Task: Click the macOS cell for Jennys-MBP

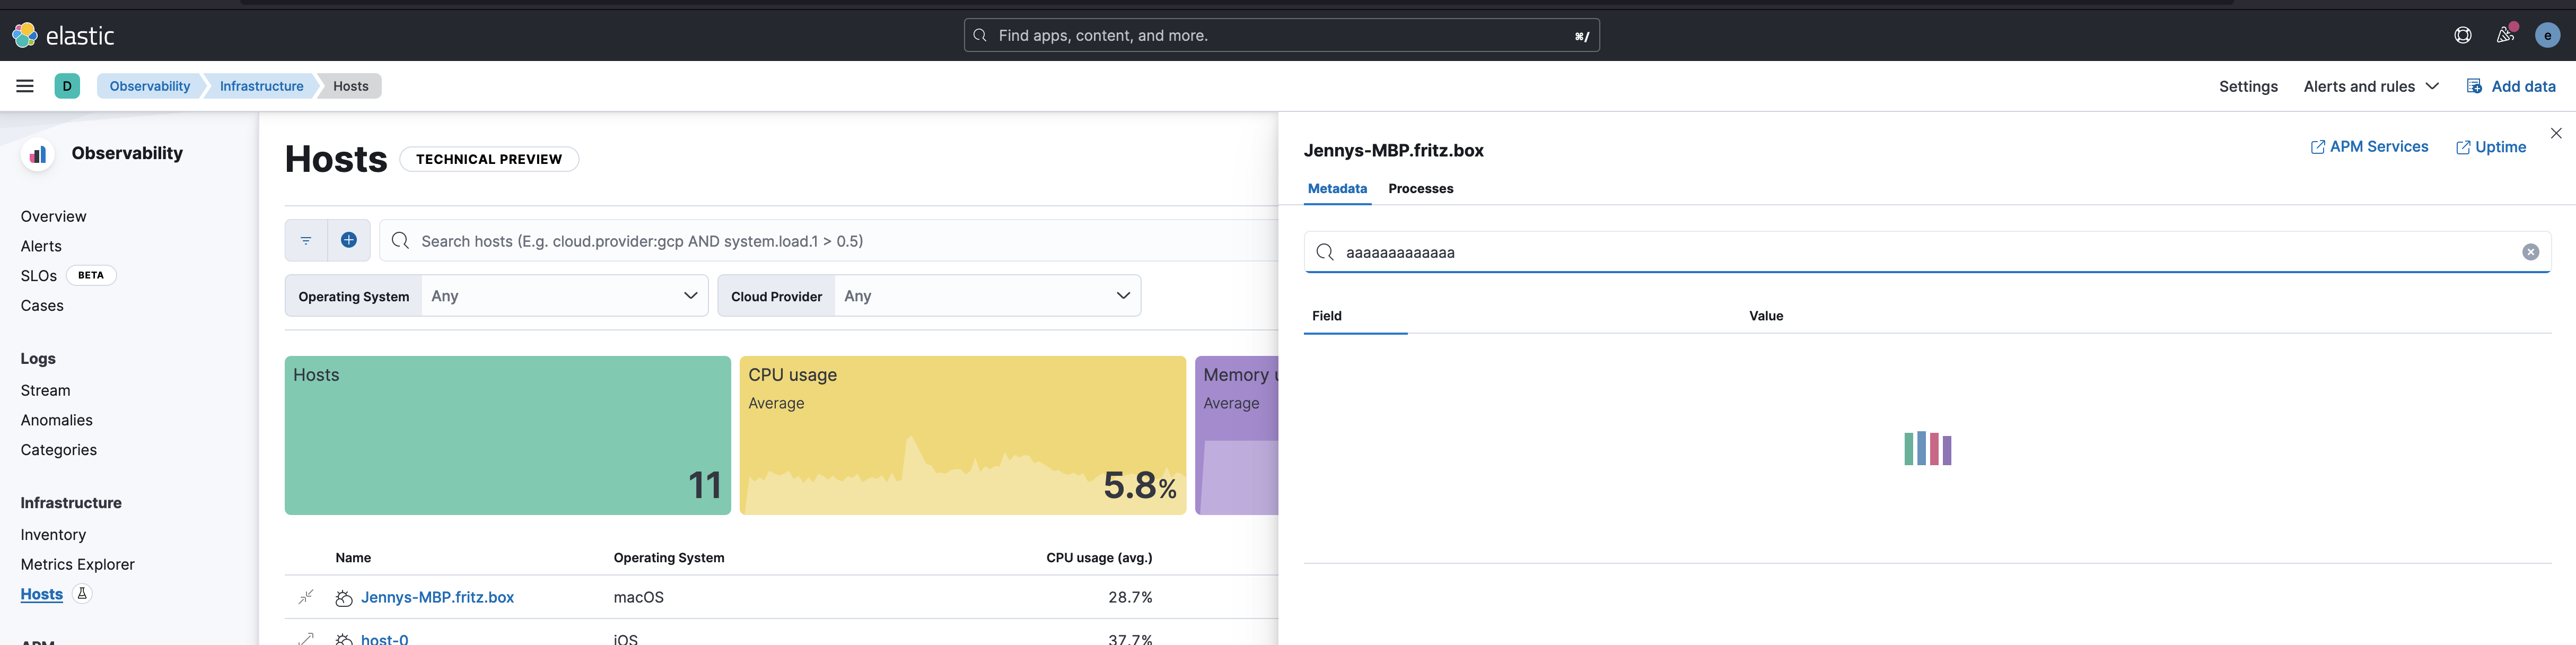Action: 639,597
